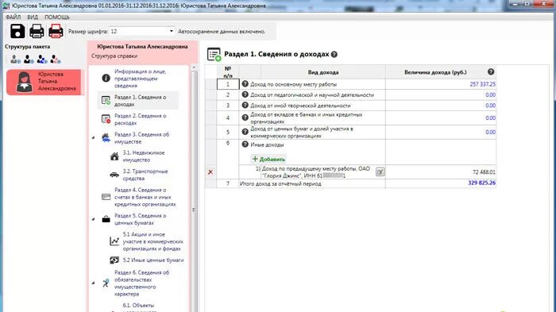Click help icon after Раздел 1. Сведения о доходах heading

tap(334, 54)
